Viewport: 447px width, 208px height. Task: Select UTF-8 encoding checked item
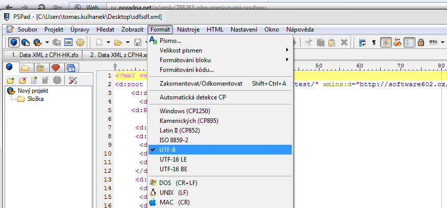pyautogui.click(x=220, y=149)
